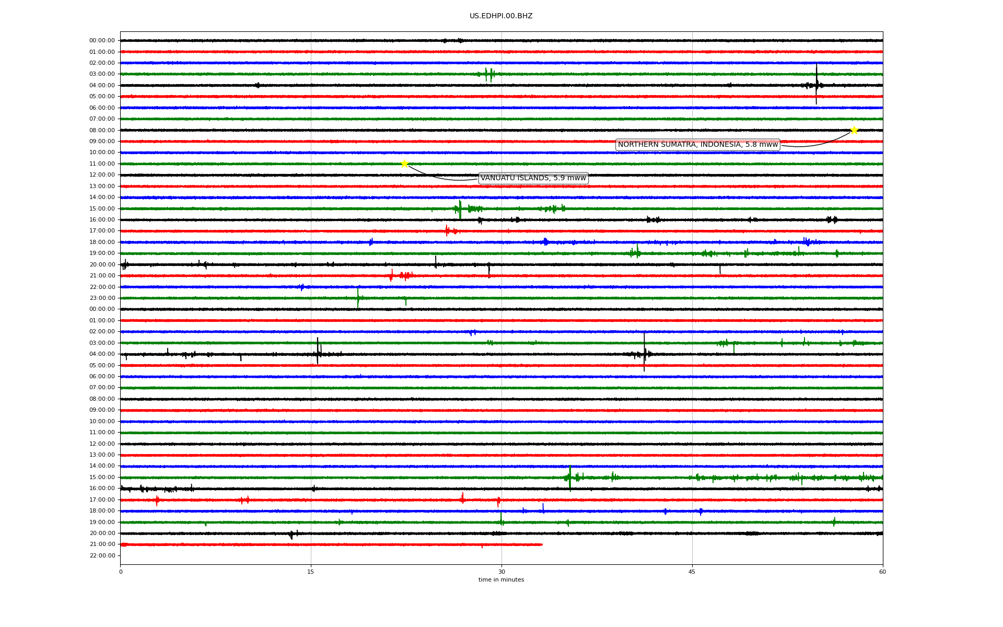Click the 'time in minutes' axis label
Viewport: 1003px width, 627px height.
point(501,580)
